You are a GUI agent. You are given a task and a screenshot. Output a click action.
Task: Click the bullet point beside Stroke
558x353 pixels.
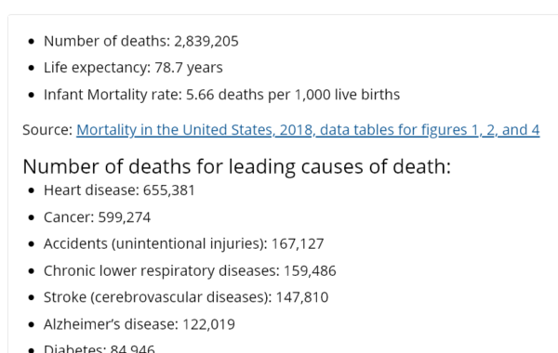tap(32, 297)
